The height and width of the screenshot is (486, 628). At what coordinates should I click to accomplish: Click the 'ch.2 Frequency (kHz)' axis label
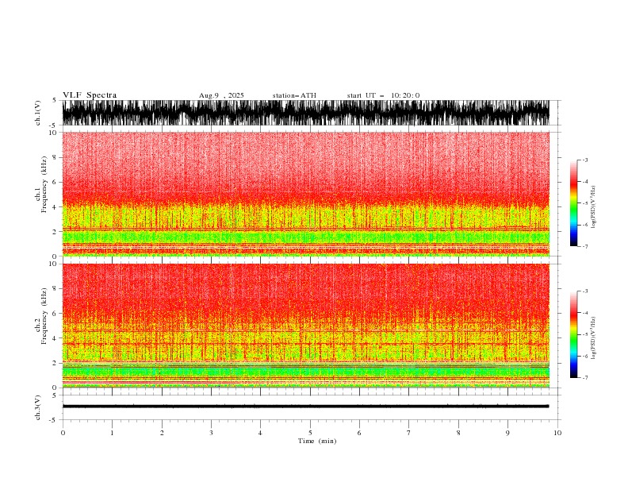pyautogui.click(x=41, y=316)
